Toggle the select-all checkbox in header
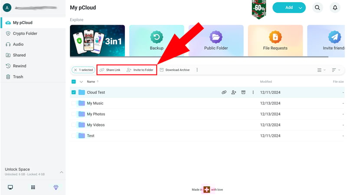Image resolution: width=347 pixels, height=195 pixels. (x=74, y=81)
